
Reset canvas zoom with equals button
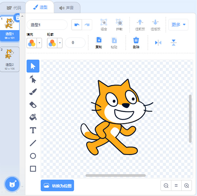(176, 185)
